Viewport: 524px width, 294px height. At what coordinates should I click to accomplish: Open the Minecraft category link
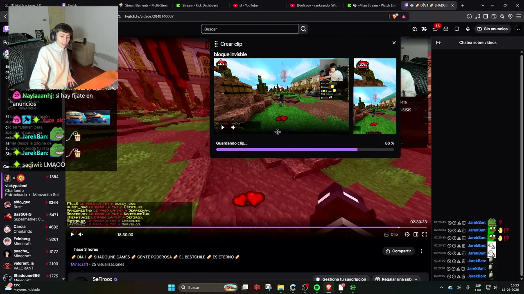[x=79, y=265]
